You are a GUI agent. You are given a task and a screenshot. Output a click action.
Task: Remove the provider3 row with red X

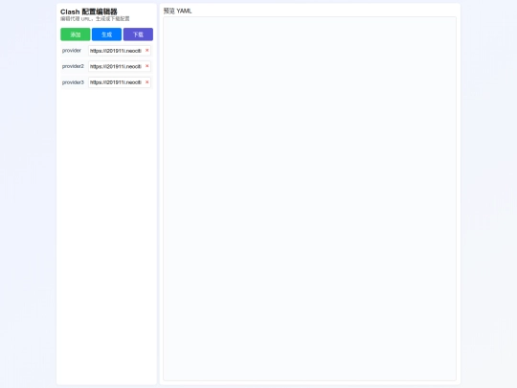(147, 82)
